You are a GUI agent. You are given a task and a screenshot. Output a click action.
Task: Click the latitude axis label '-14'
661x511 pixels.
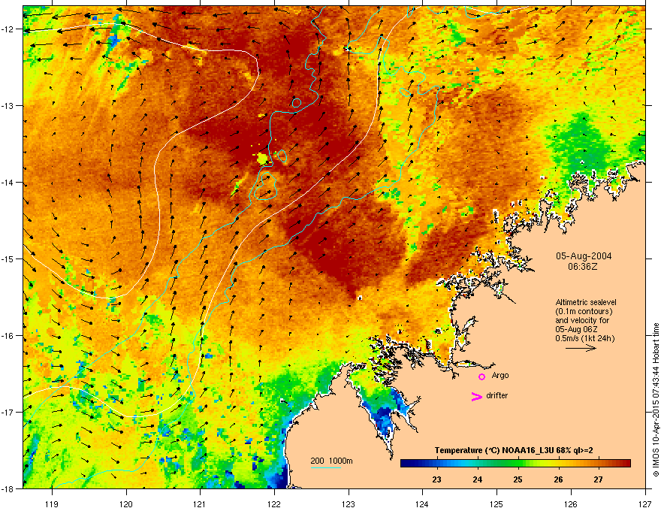coord(9,182)
